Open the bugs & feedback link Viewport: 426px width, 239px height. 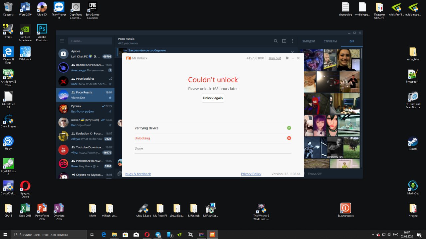[x=138, y=174]
